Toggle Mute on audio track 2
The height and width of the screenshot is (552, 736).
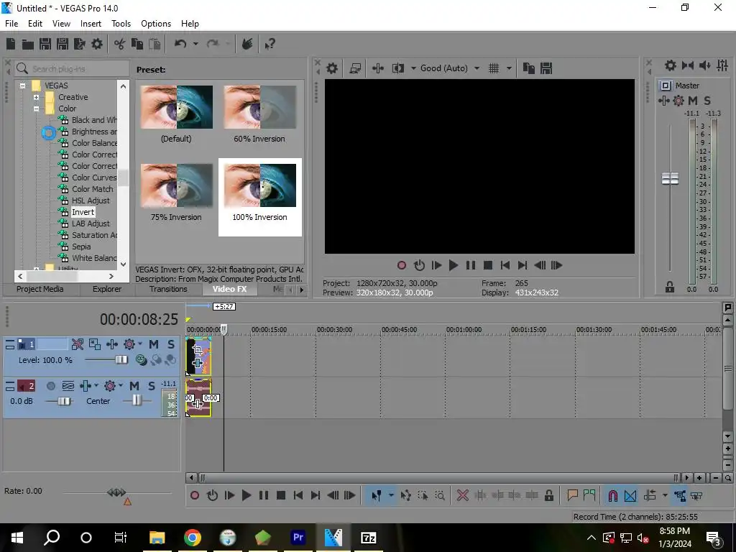pos(134,386)
